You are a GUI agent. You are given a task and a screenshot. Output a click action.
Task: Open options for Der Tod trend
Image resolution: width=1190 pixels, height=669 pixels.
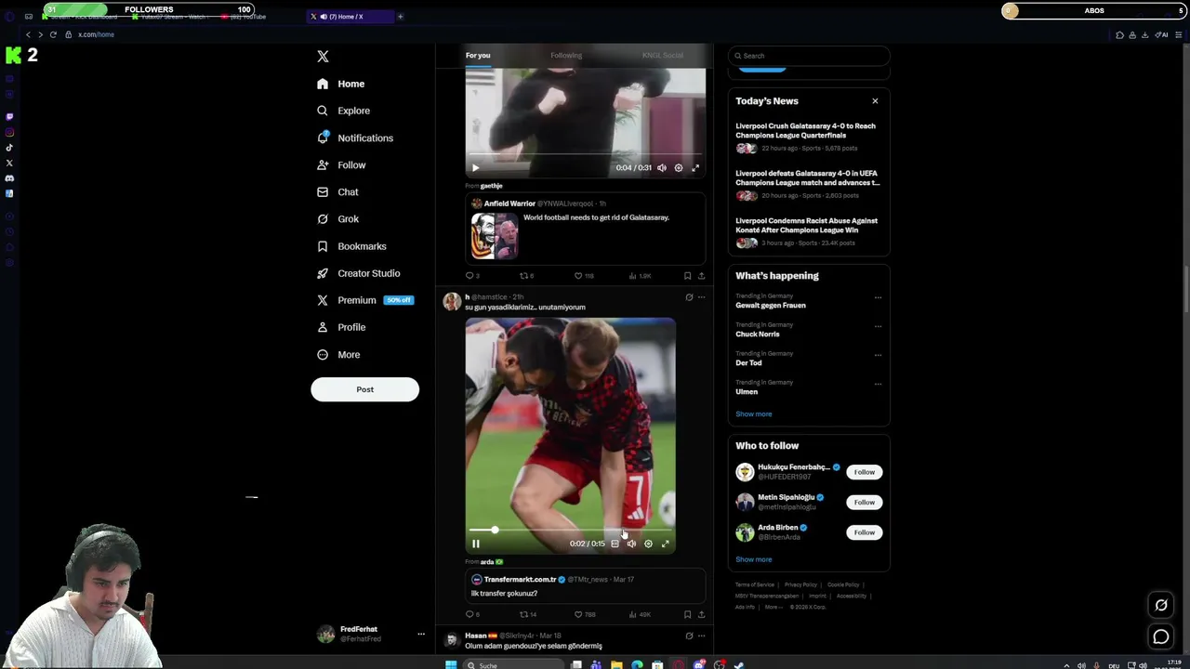(x=878, y=355)
